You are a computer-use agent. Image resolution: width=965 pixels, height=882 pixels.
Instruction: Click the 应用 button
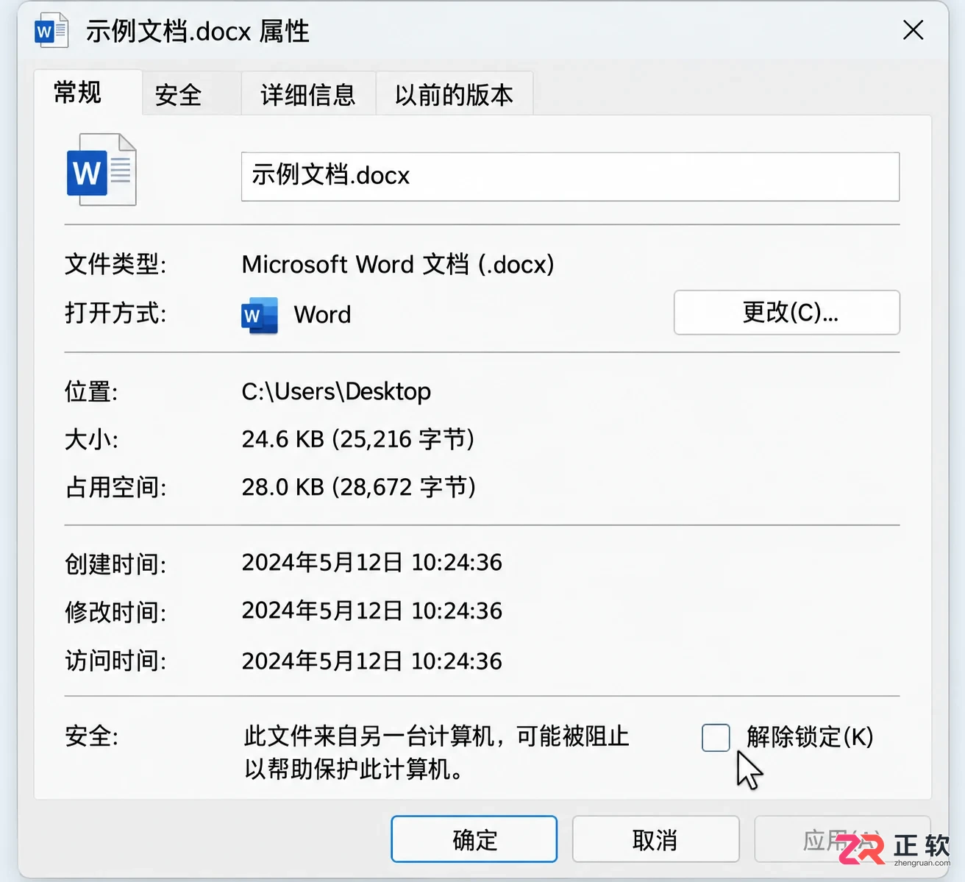click(x=841, y=839)
